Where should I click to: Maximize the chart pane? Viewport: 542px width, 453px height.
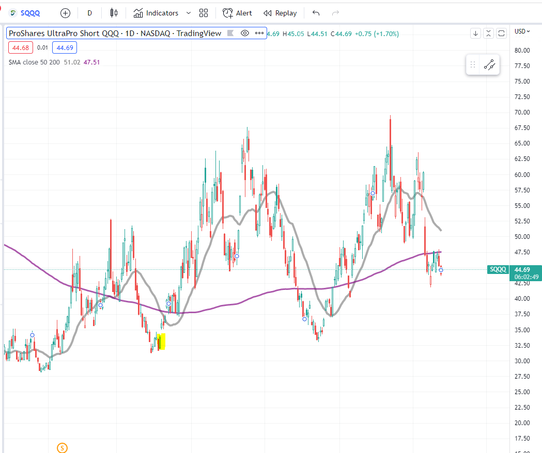tap(501, 34)
